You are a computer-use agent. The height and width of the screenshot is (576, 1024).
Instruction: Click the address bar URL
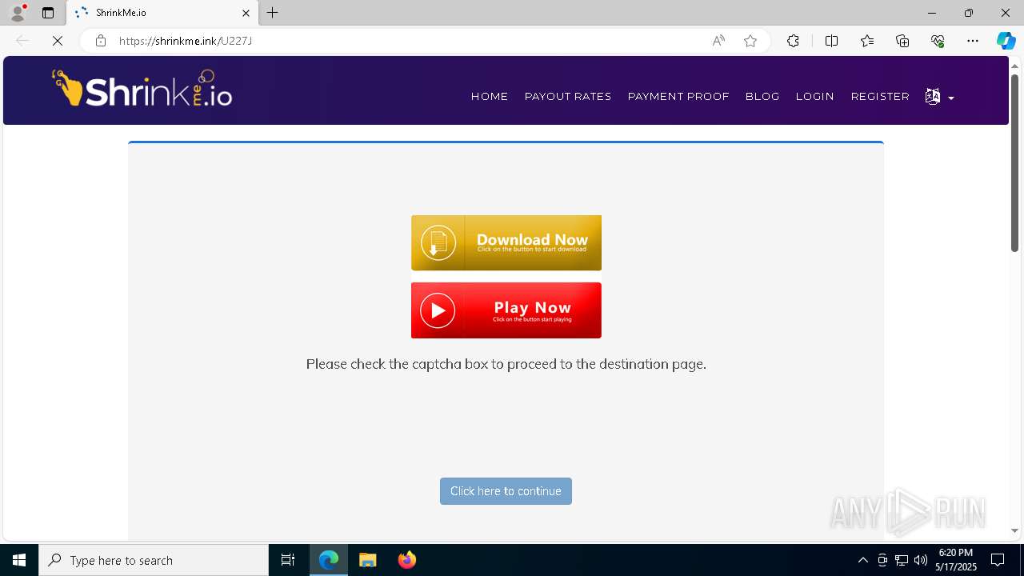186,41
